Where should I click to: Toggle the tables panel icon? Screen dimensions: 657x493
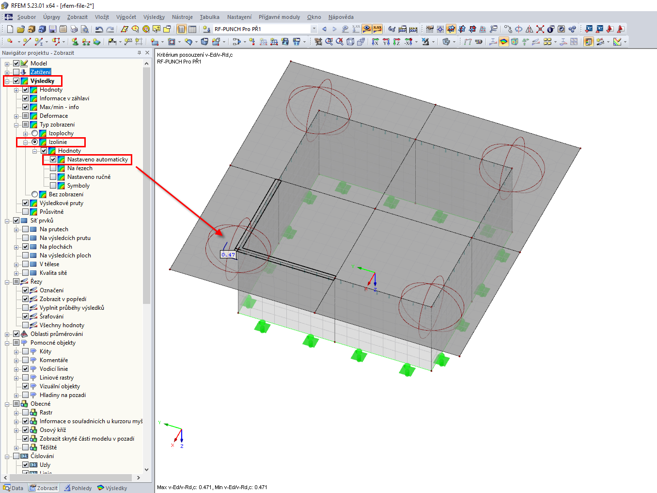[192, 29]
